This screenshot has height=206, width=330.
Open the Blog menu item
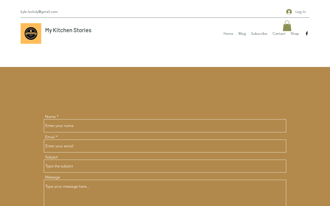coord(242,33)
